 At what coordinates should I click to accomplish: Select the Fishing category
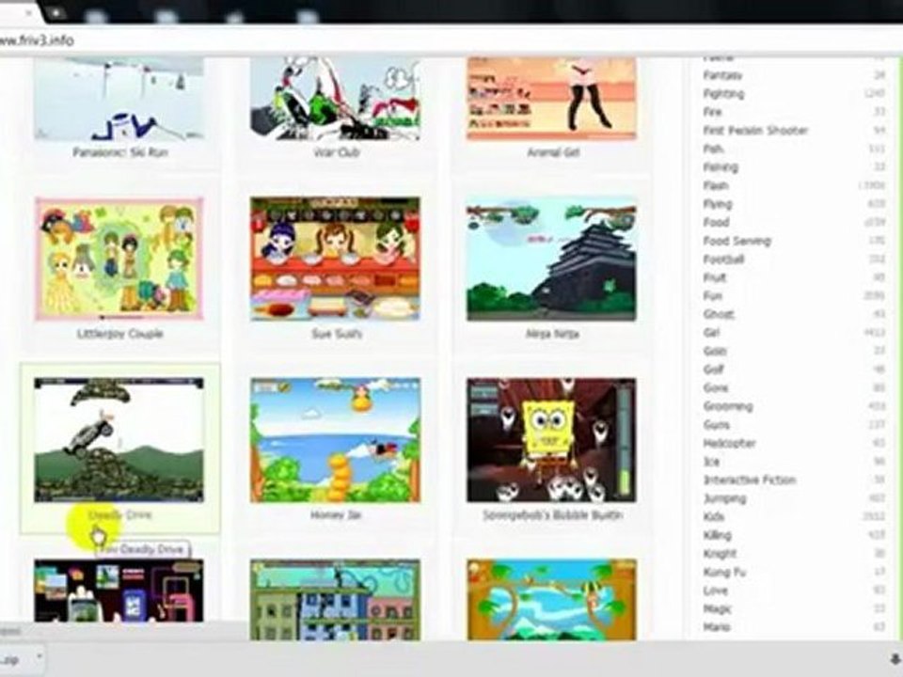click(721, 167)
